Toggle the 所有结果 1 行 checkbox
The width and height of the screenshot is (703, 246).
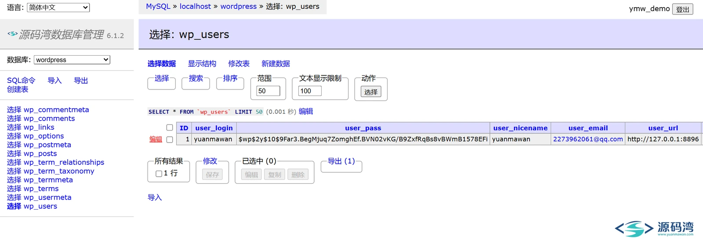coord(159,174)
